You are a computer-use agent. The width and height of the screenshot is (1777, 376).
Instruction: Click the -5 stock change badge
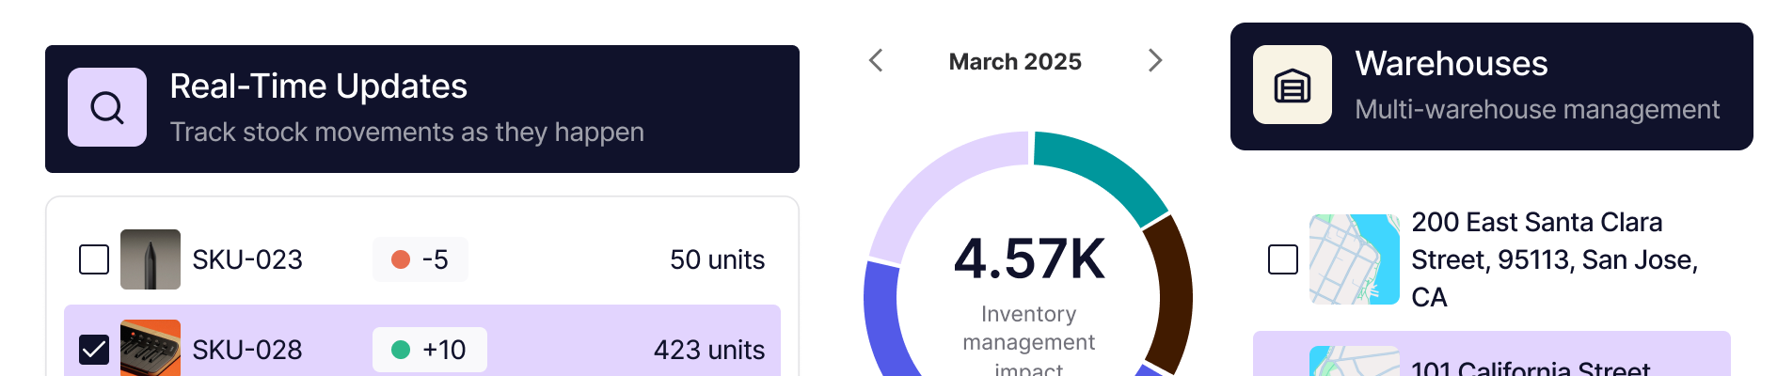tap(420, 259)
